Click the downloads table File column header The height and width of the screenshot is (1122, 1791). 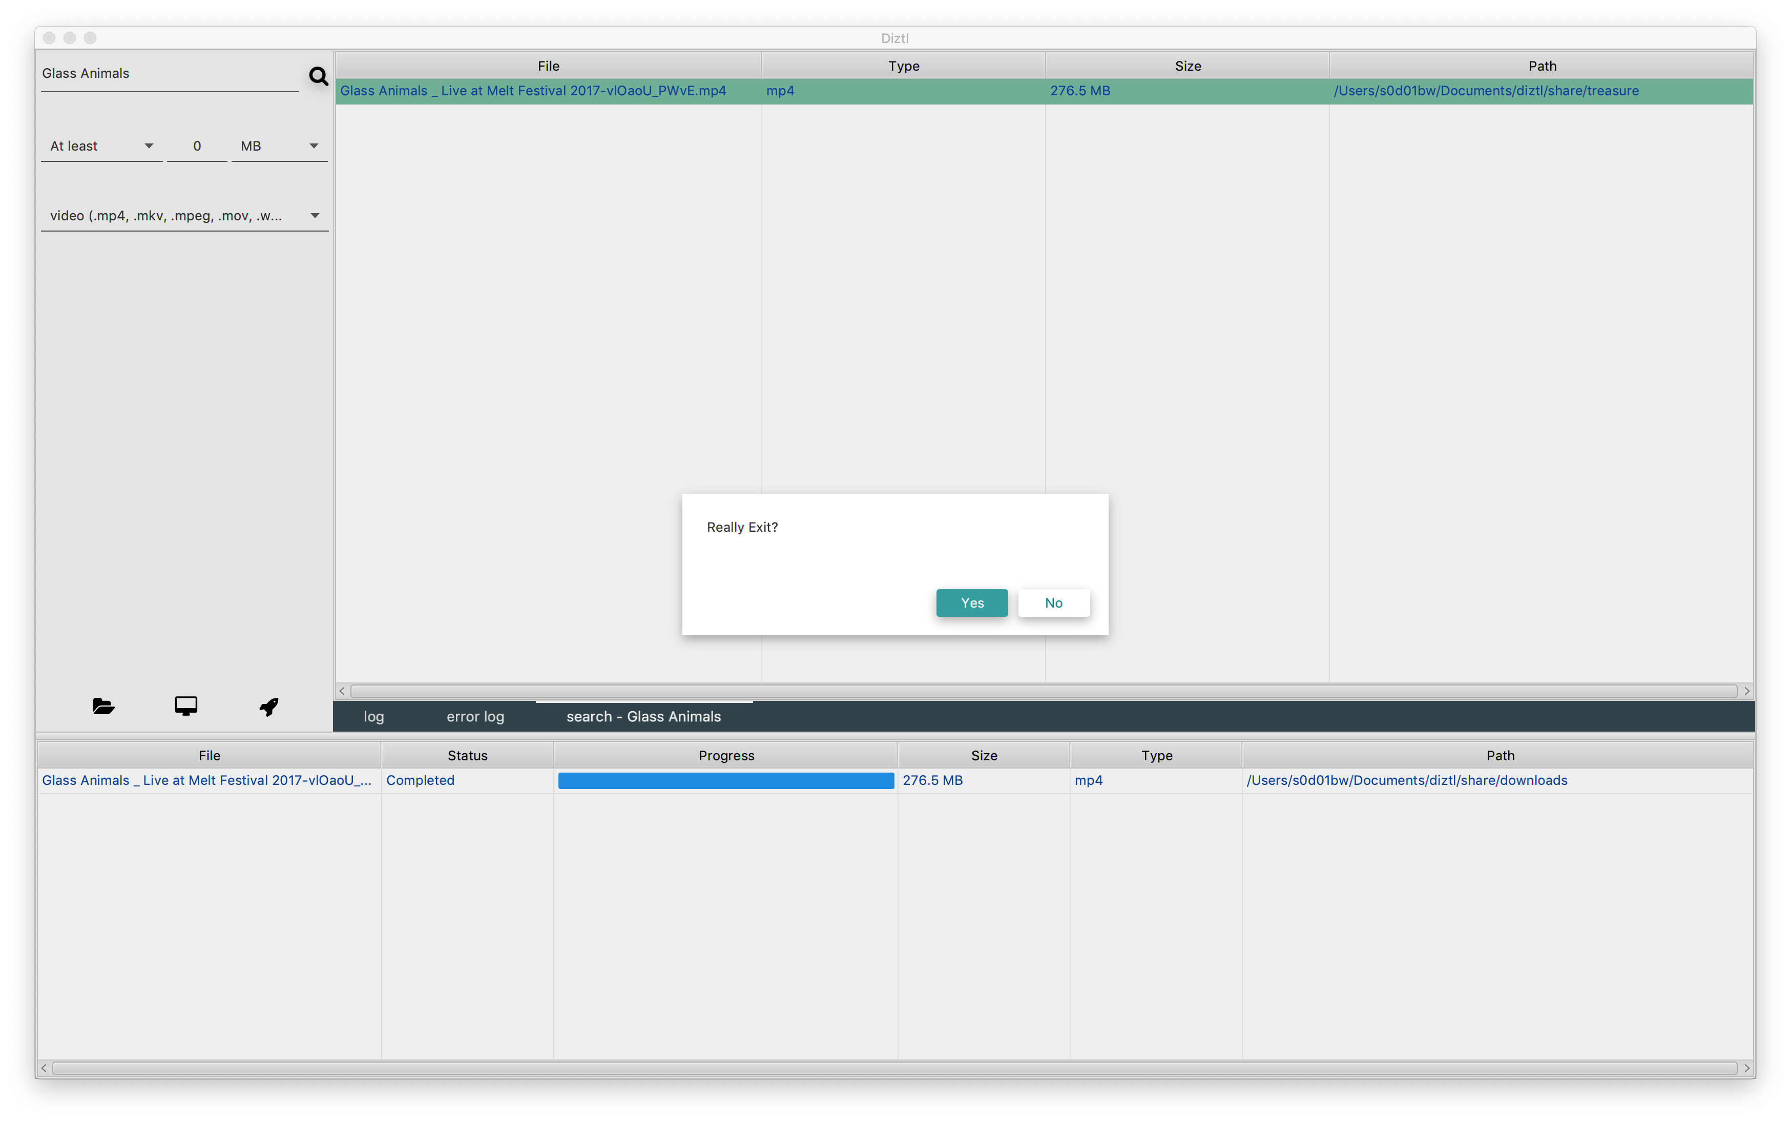point(209,755)
